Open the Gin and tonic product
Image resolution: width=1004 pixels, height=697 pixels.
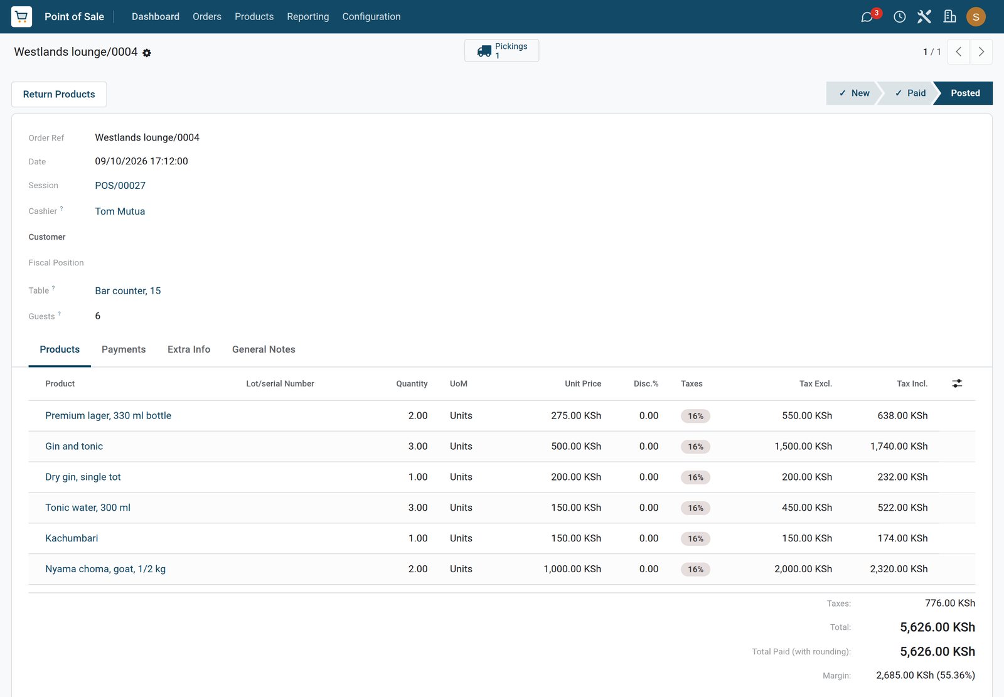[74, 447]
